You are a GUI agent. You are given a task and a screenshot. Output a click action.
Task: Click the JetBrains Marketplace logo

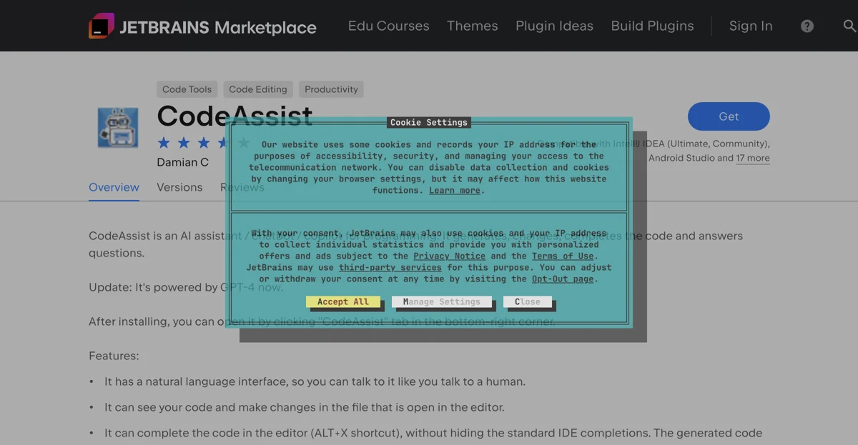[202, 27]
